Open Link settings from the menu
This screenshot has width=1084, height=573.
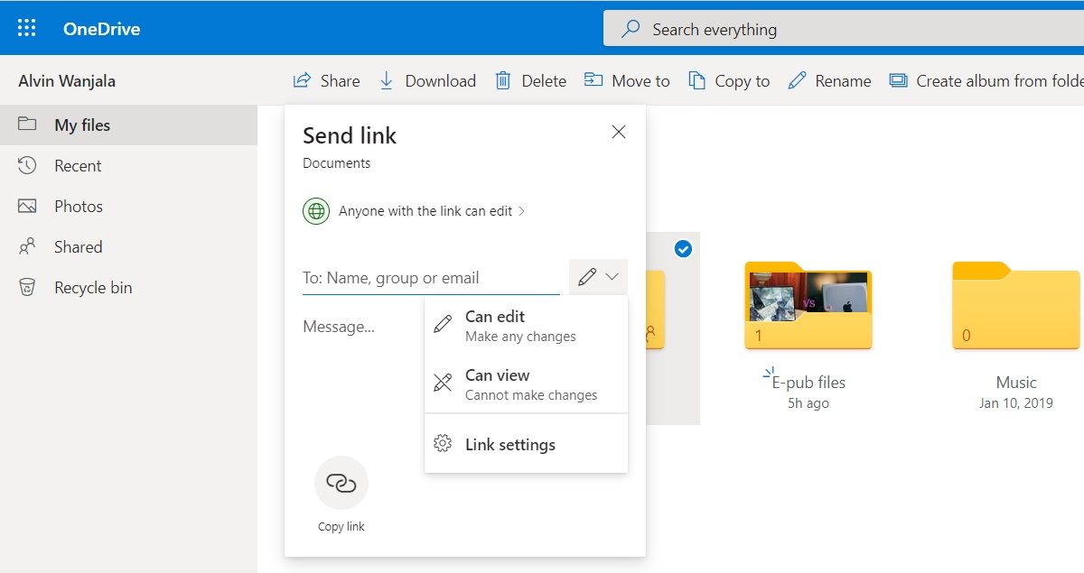509,444
